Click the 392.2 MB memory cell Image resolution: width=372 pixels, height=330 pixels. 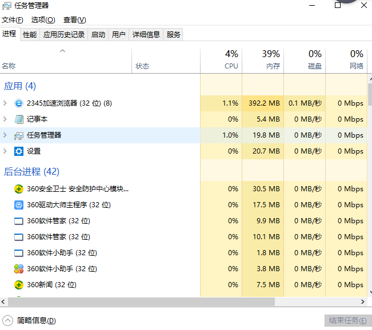263,103
